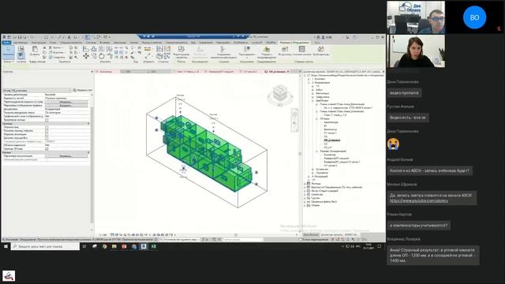Switch to the Коллектор view tab
Viewport: 505px width, 284px height.
pyautogui.click(x=106, y=72)
